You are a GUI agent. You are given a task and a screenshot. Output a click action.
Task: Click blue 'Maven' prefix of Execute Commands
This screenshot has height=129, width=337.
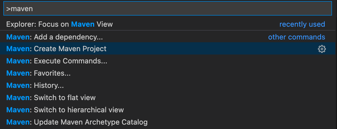click(18, 61)
